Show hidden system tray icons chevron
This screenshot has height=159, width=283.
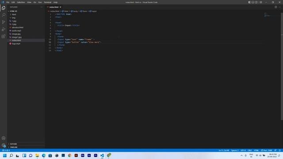241,155
